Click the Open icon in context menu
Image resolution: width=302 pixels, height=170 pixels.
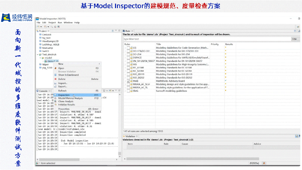(55, 68)
